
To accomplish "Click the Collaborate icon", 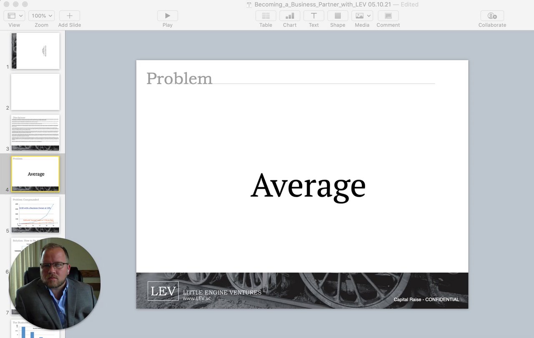I will [492, 16].
